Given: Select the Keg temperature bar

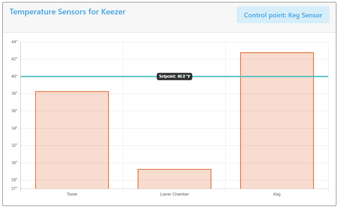Looking at the screenshot, I should click(x=277, y=121).
